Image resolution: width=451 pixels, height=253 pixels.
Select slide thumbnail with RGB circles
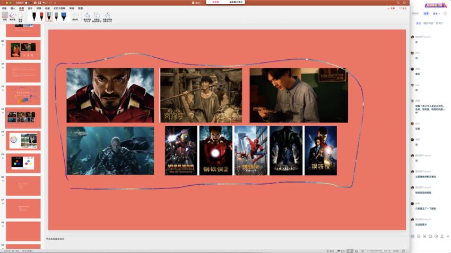pos(23,163)
